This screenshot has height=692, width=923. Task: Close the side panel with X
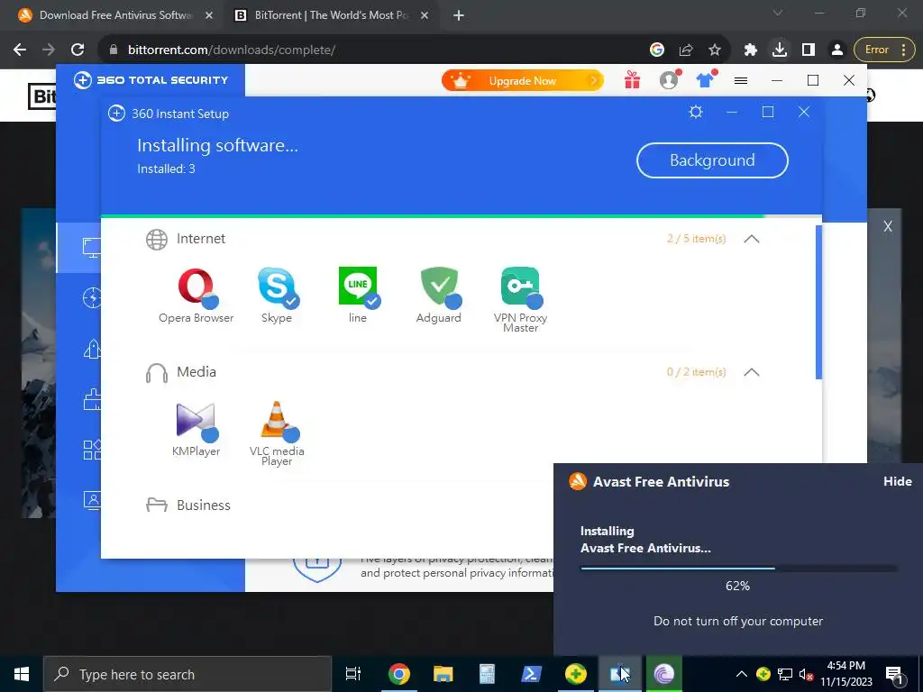coord(888,226)
